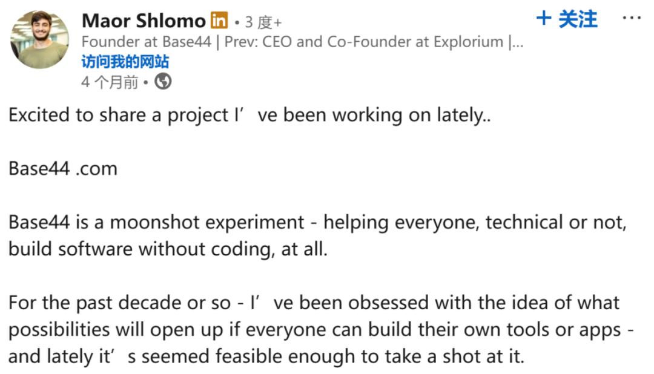Click the plus icon beside 关注
The width and height of the screenshot is (654, 374).
coord(544,19)
